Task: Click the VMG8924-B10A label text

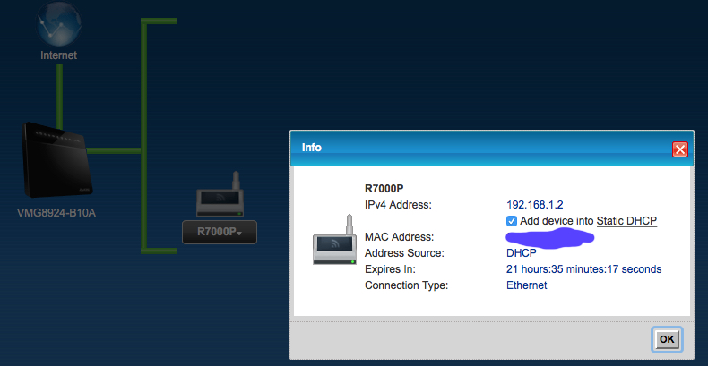Action: pyautogui.click(x=56, y=213)
